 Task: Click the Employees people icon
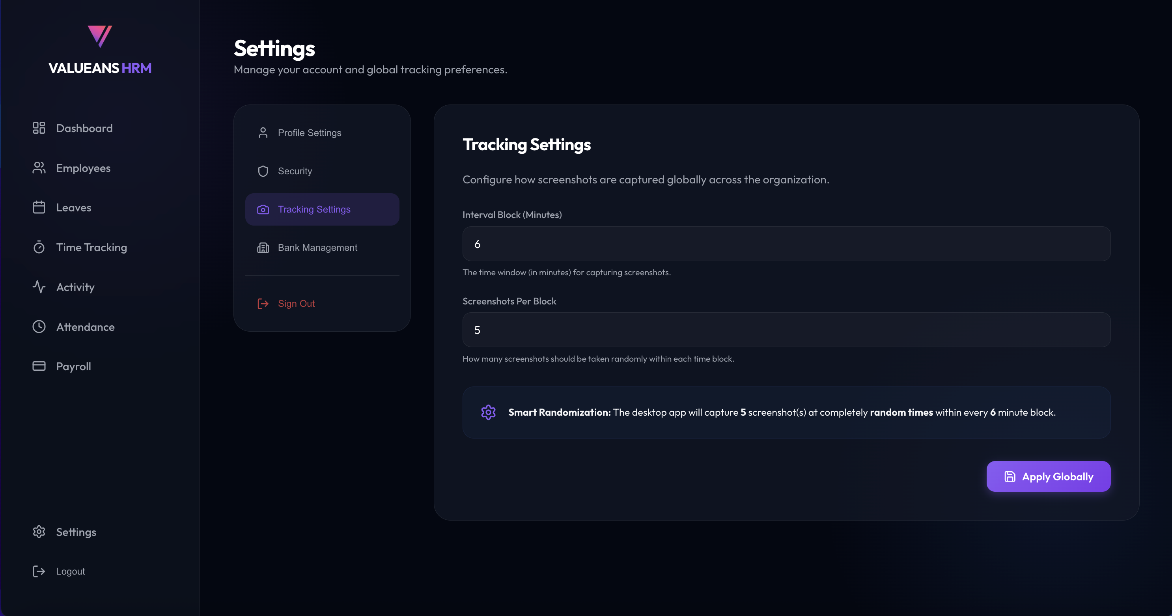[x=39, y=168]
